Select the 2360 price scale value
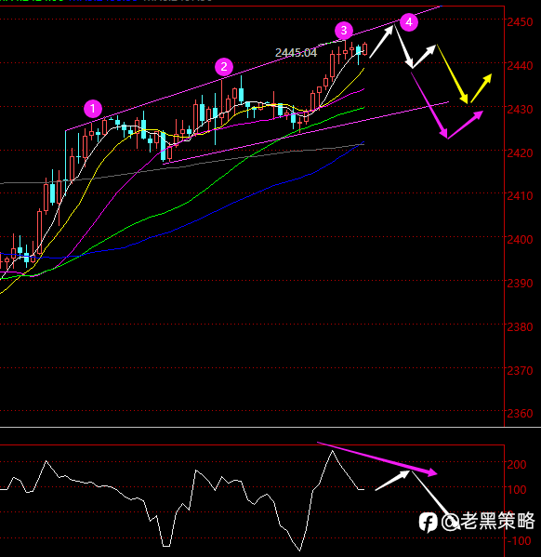The width and height of the screenshot is (541, 557). (520, 414)
